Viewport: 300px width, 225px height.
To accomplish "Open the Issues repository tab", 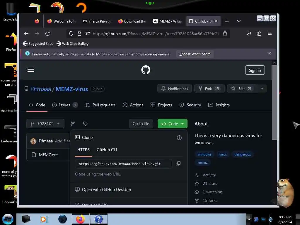I will (x=65, y=105).
